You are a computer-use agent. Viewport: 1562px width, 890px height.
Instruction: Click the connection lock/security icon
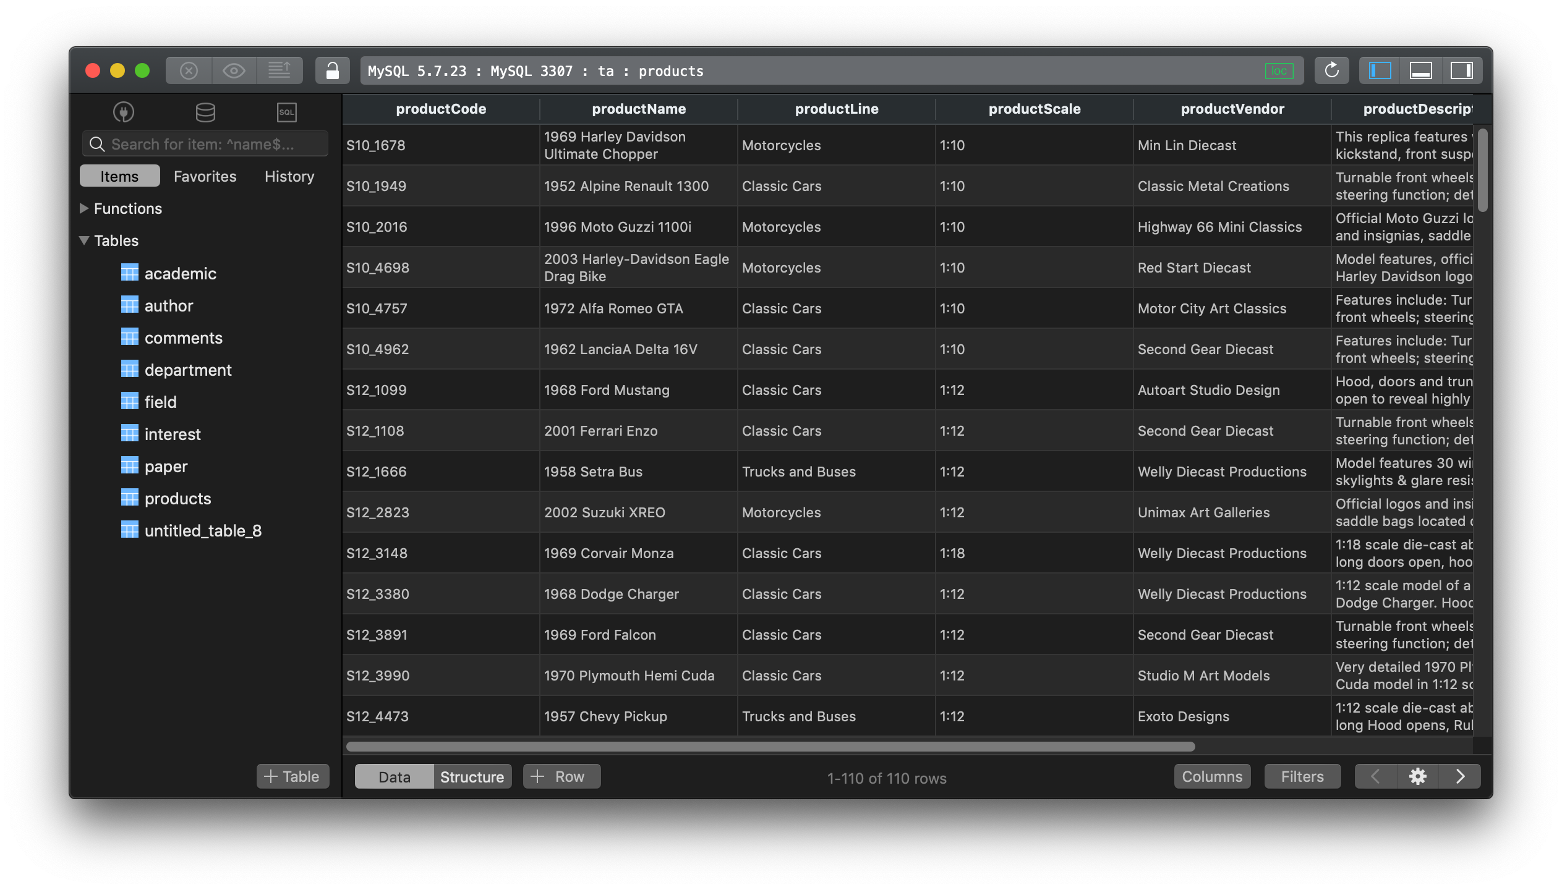click(333, 70)
